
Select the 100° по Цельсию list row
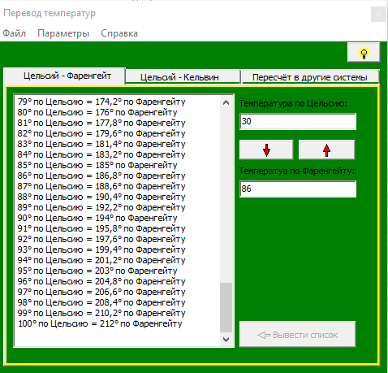[118, 323]
